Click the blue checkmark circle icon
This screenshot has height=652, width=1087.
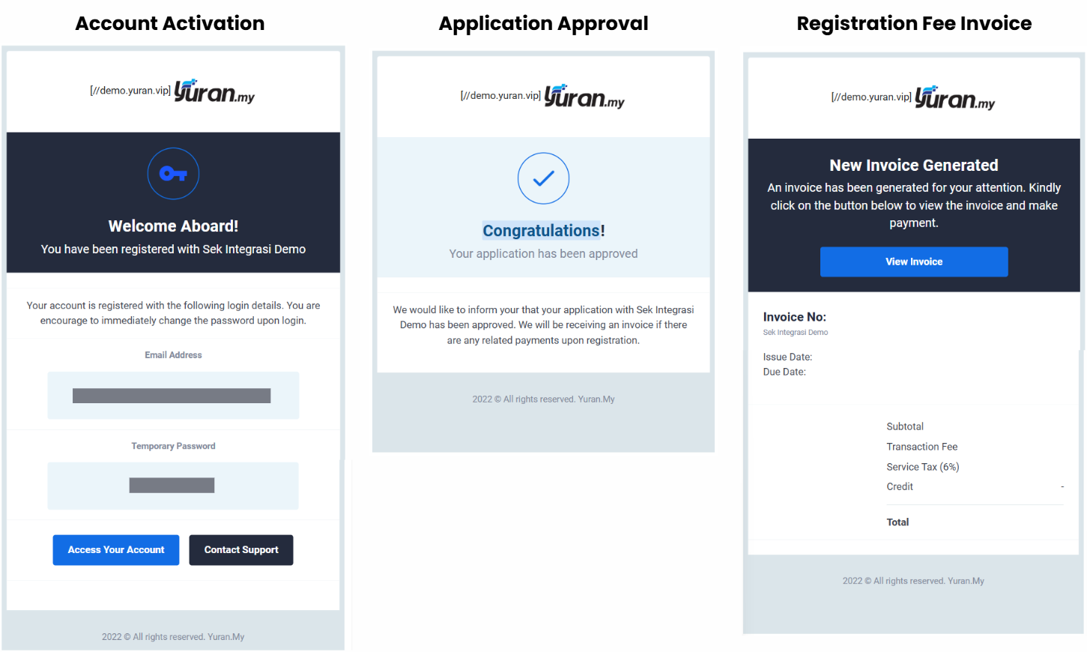tap(543, 178)
